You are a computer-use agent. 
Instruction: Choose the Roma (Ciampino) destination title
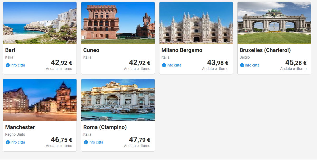[x=105, y=127]
